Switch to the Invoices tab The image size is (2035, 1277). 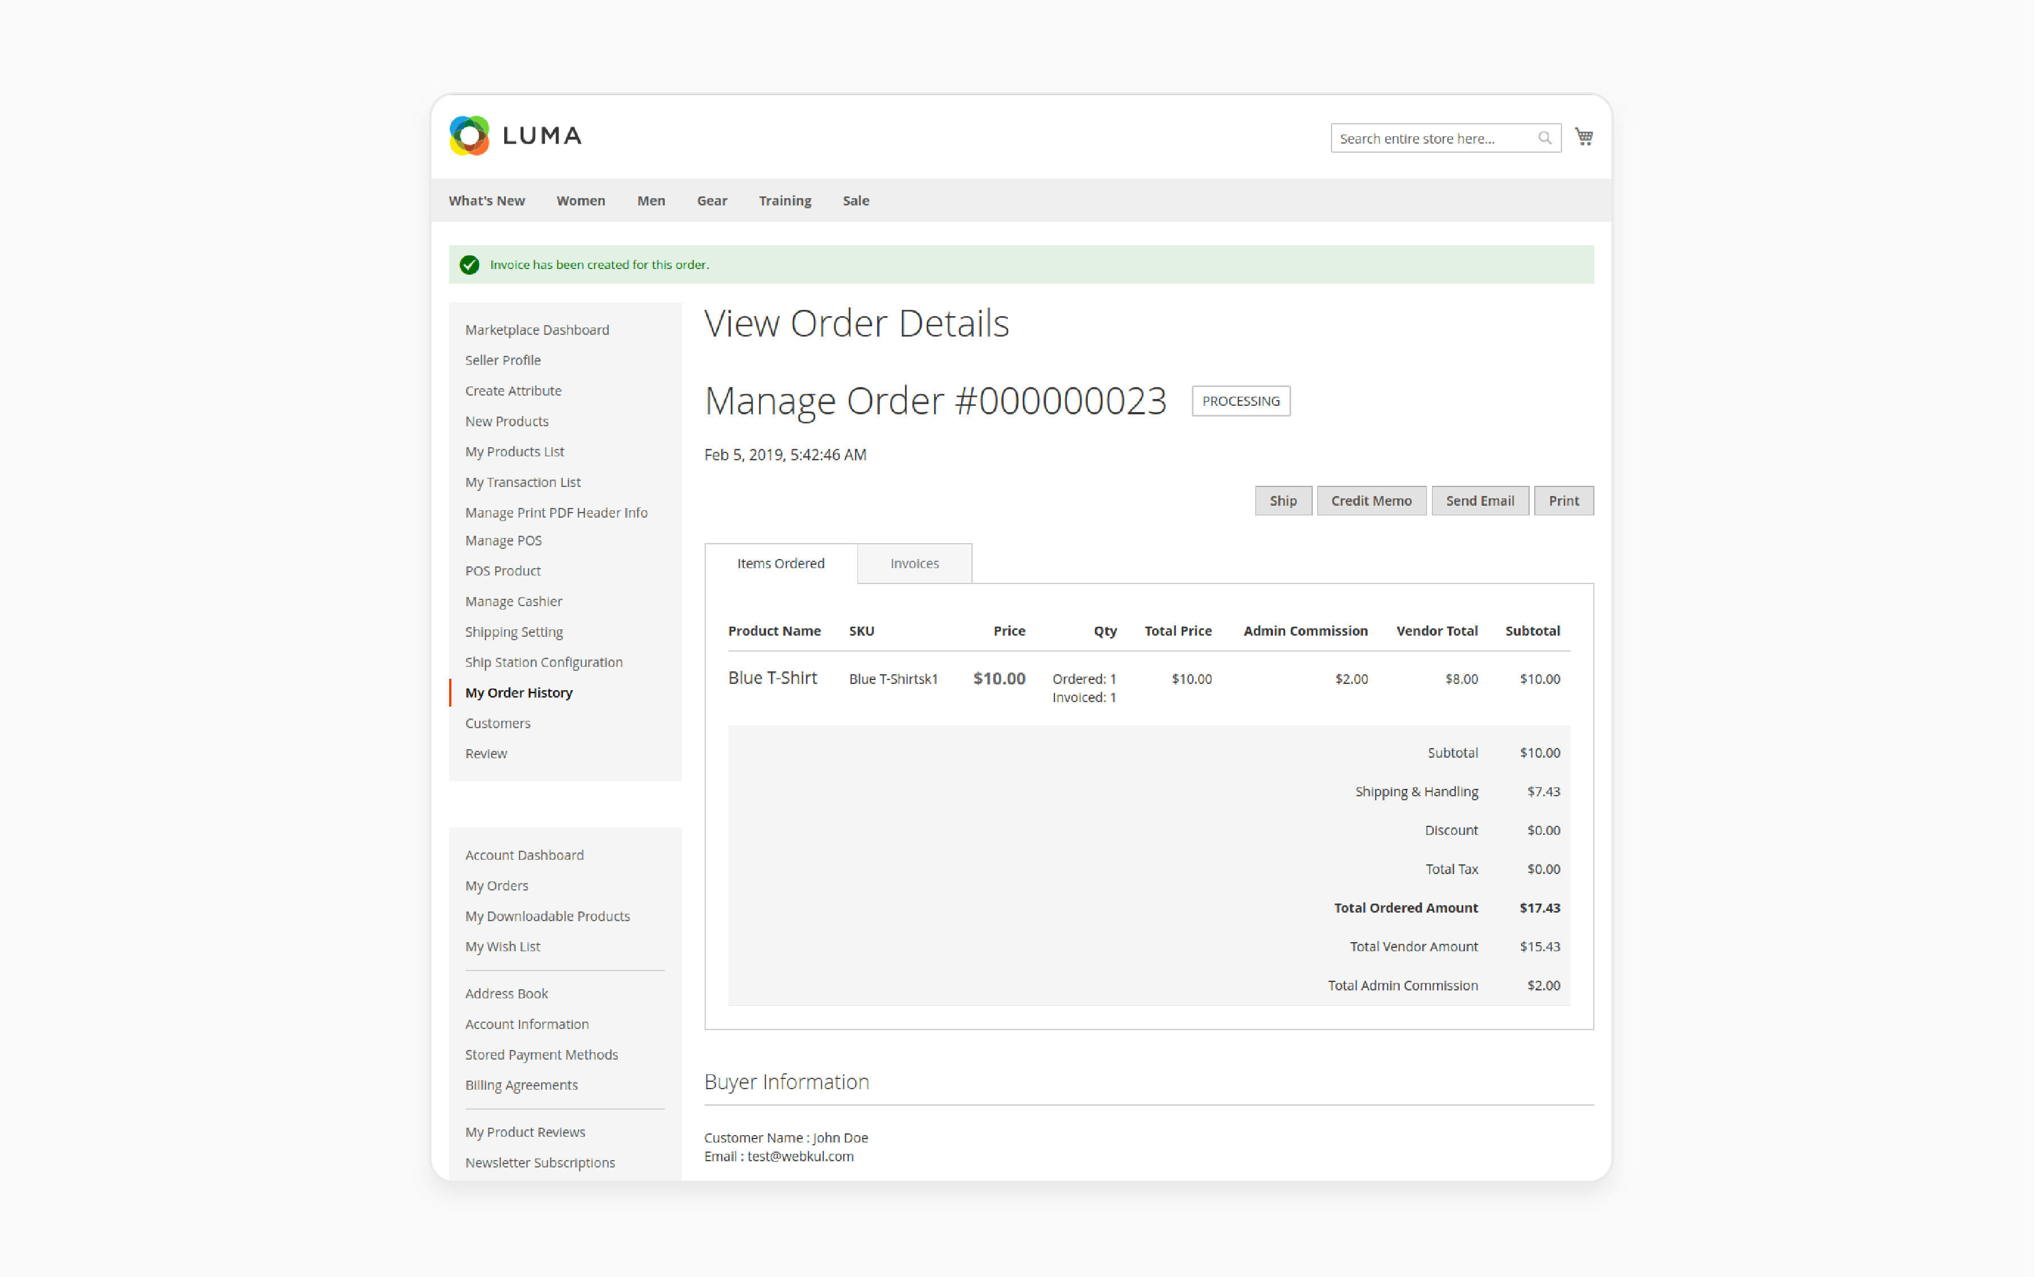coord(914,564)
